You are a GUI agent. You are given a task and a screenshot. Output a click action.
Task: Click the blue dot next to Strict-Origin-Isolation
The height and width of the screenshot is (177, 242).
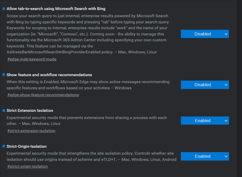click(x=4, y=146)
